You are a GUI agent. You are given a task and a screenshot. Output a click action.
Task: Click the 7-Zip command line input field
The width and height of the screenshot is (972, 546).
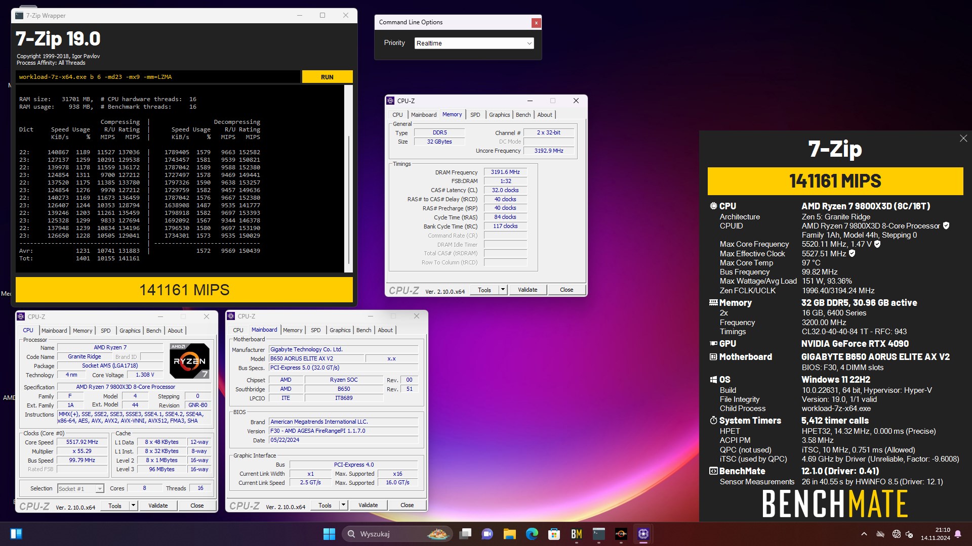158,77
